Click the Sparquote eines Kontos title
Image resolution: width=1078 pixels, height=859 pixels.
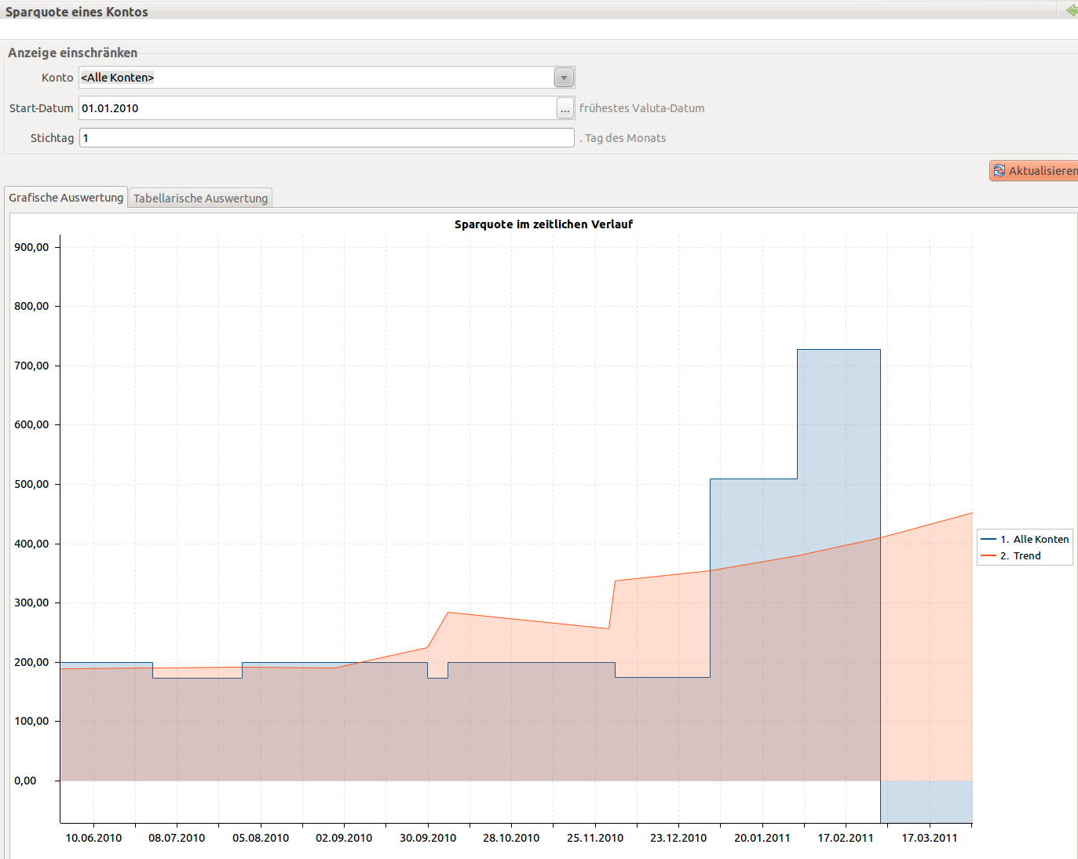(x=77, y=12)
